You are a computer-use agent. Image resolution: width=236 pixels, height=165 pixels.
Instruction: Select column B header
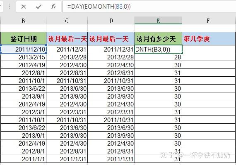23,21
